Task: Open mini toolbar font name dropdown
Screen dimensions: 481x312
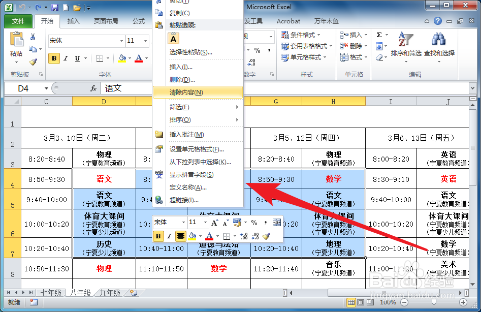Action: click(183, 222)
